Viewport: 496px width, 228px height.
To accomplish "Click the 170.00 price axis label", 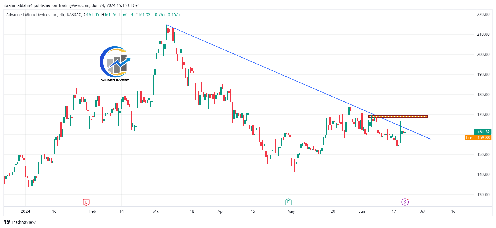I will point(483,115).
